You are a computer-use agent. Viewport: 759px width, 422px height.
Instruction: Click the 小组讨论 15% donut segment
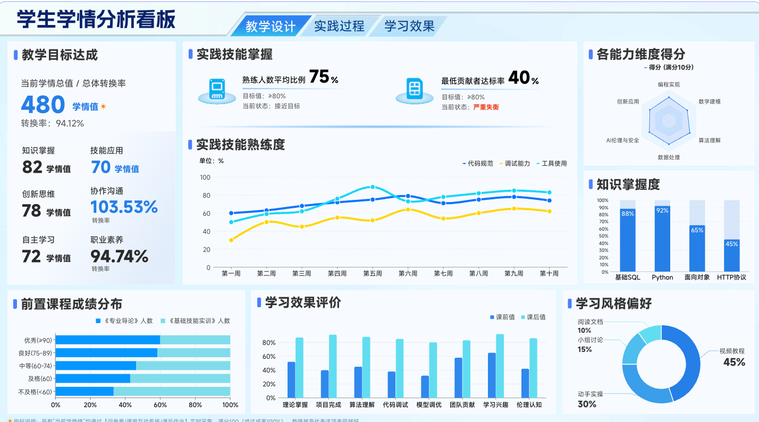pos(632,349)
